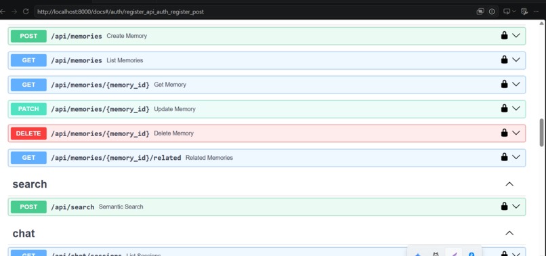Click the overlapping-squares tab icon in address bar
546x256 pixels.
point(480,12)
